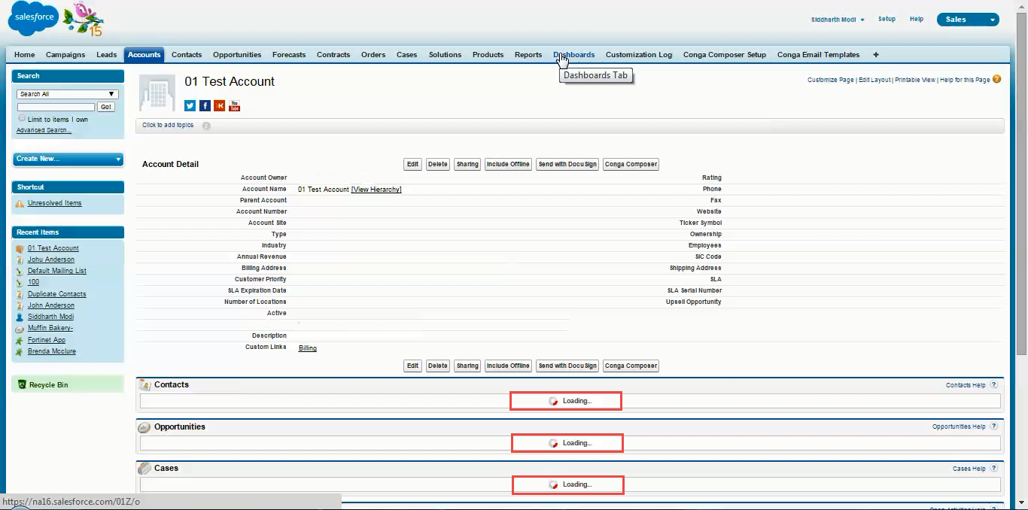The image size is (1028, 510).
Task: Click the Contacts Help question mark
Action: (992, 385)
